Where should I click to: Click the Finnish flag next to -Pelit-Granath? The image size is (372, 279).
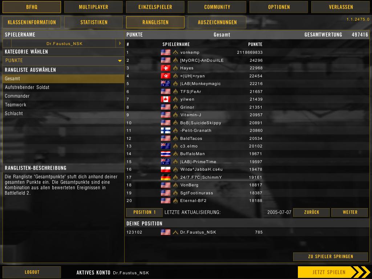pyautogui.click(x=166, y=130)
